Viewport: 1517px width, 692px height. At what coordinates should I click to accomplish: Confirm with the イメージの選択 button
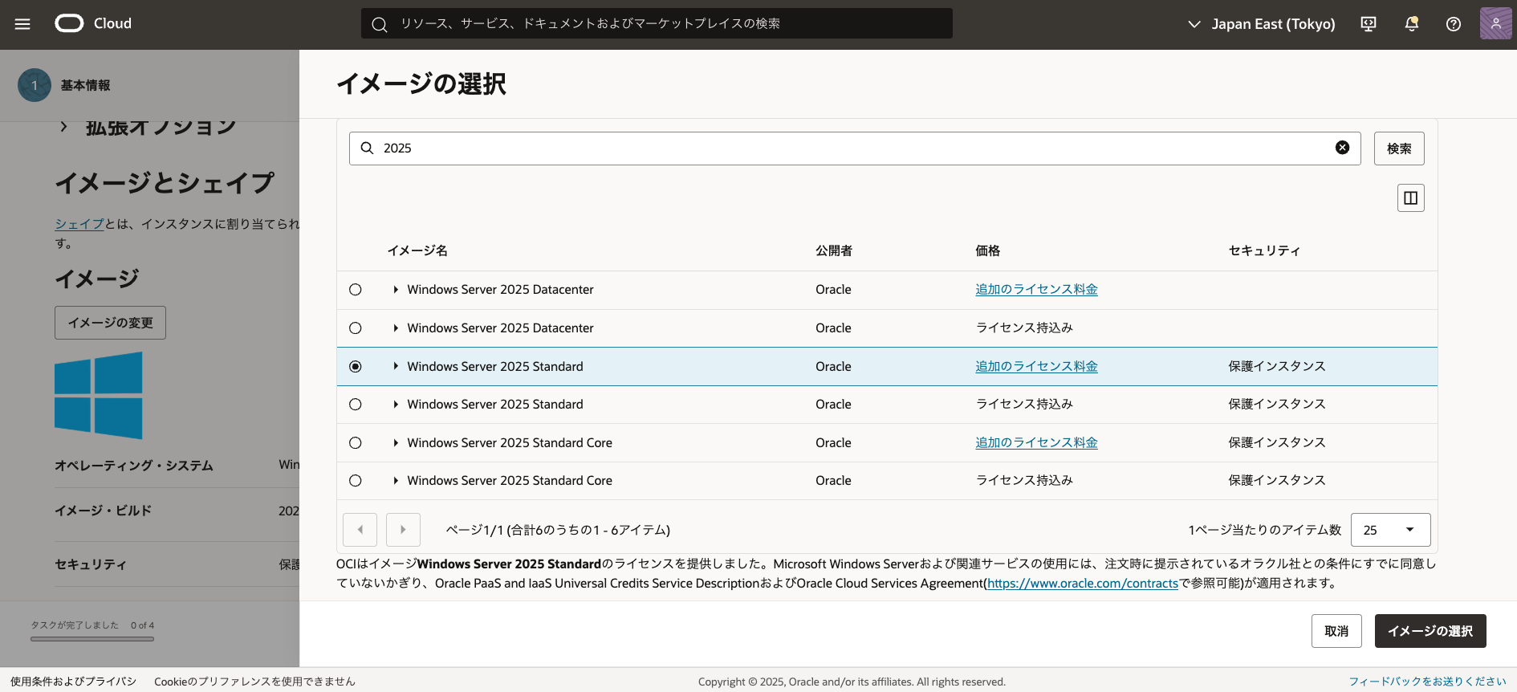pos(1430,631)
